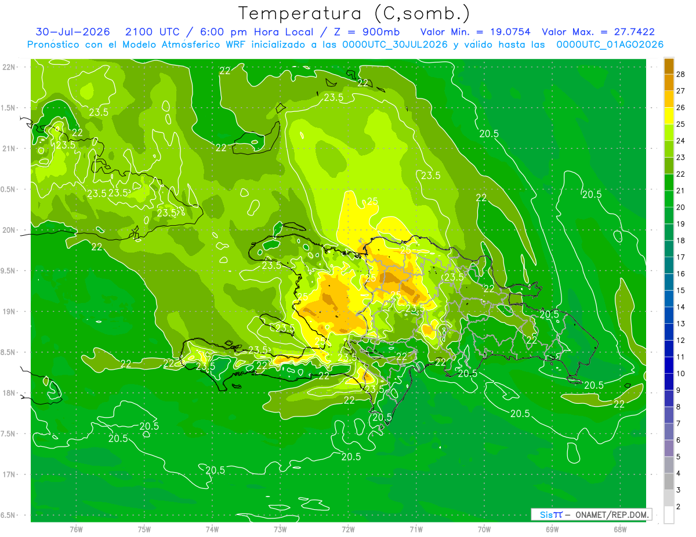Image resolution: width=696 pixels, height=537 pixels.
Task: Click the legend value "15"
Action: pyautogui.click(x=681, y=290)
